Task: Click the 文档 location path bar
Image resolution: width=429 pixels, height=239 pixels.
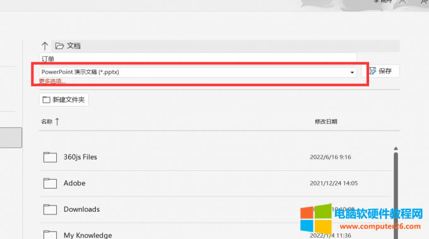Action: click(225, 46)
